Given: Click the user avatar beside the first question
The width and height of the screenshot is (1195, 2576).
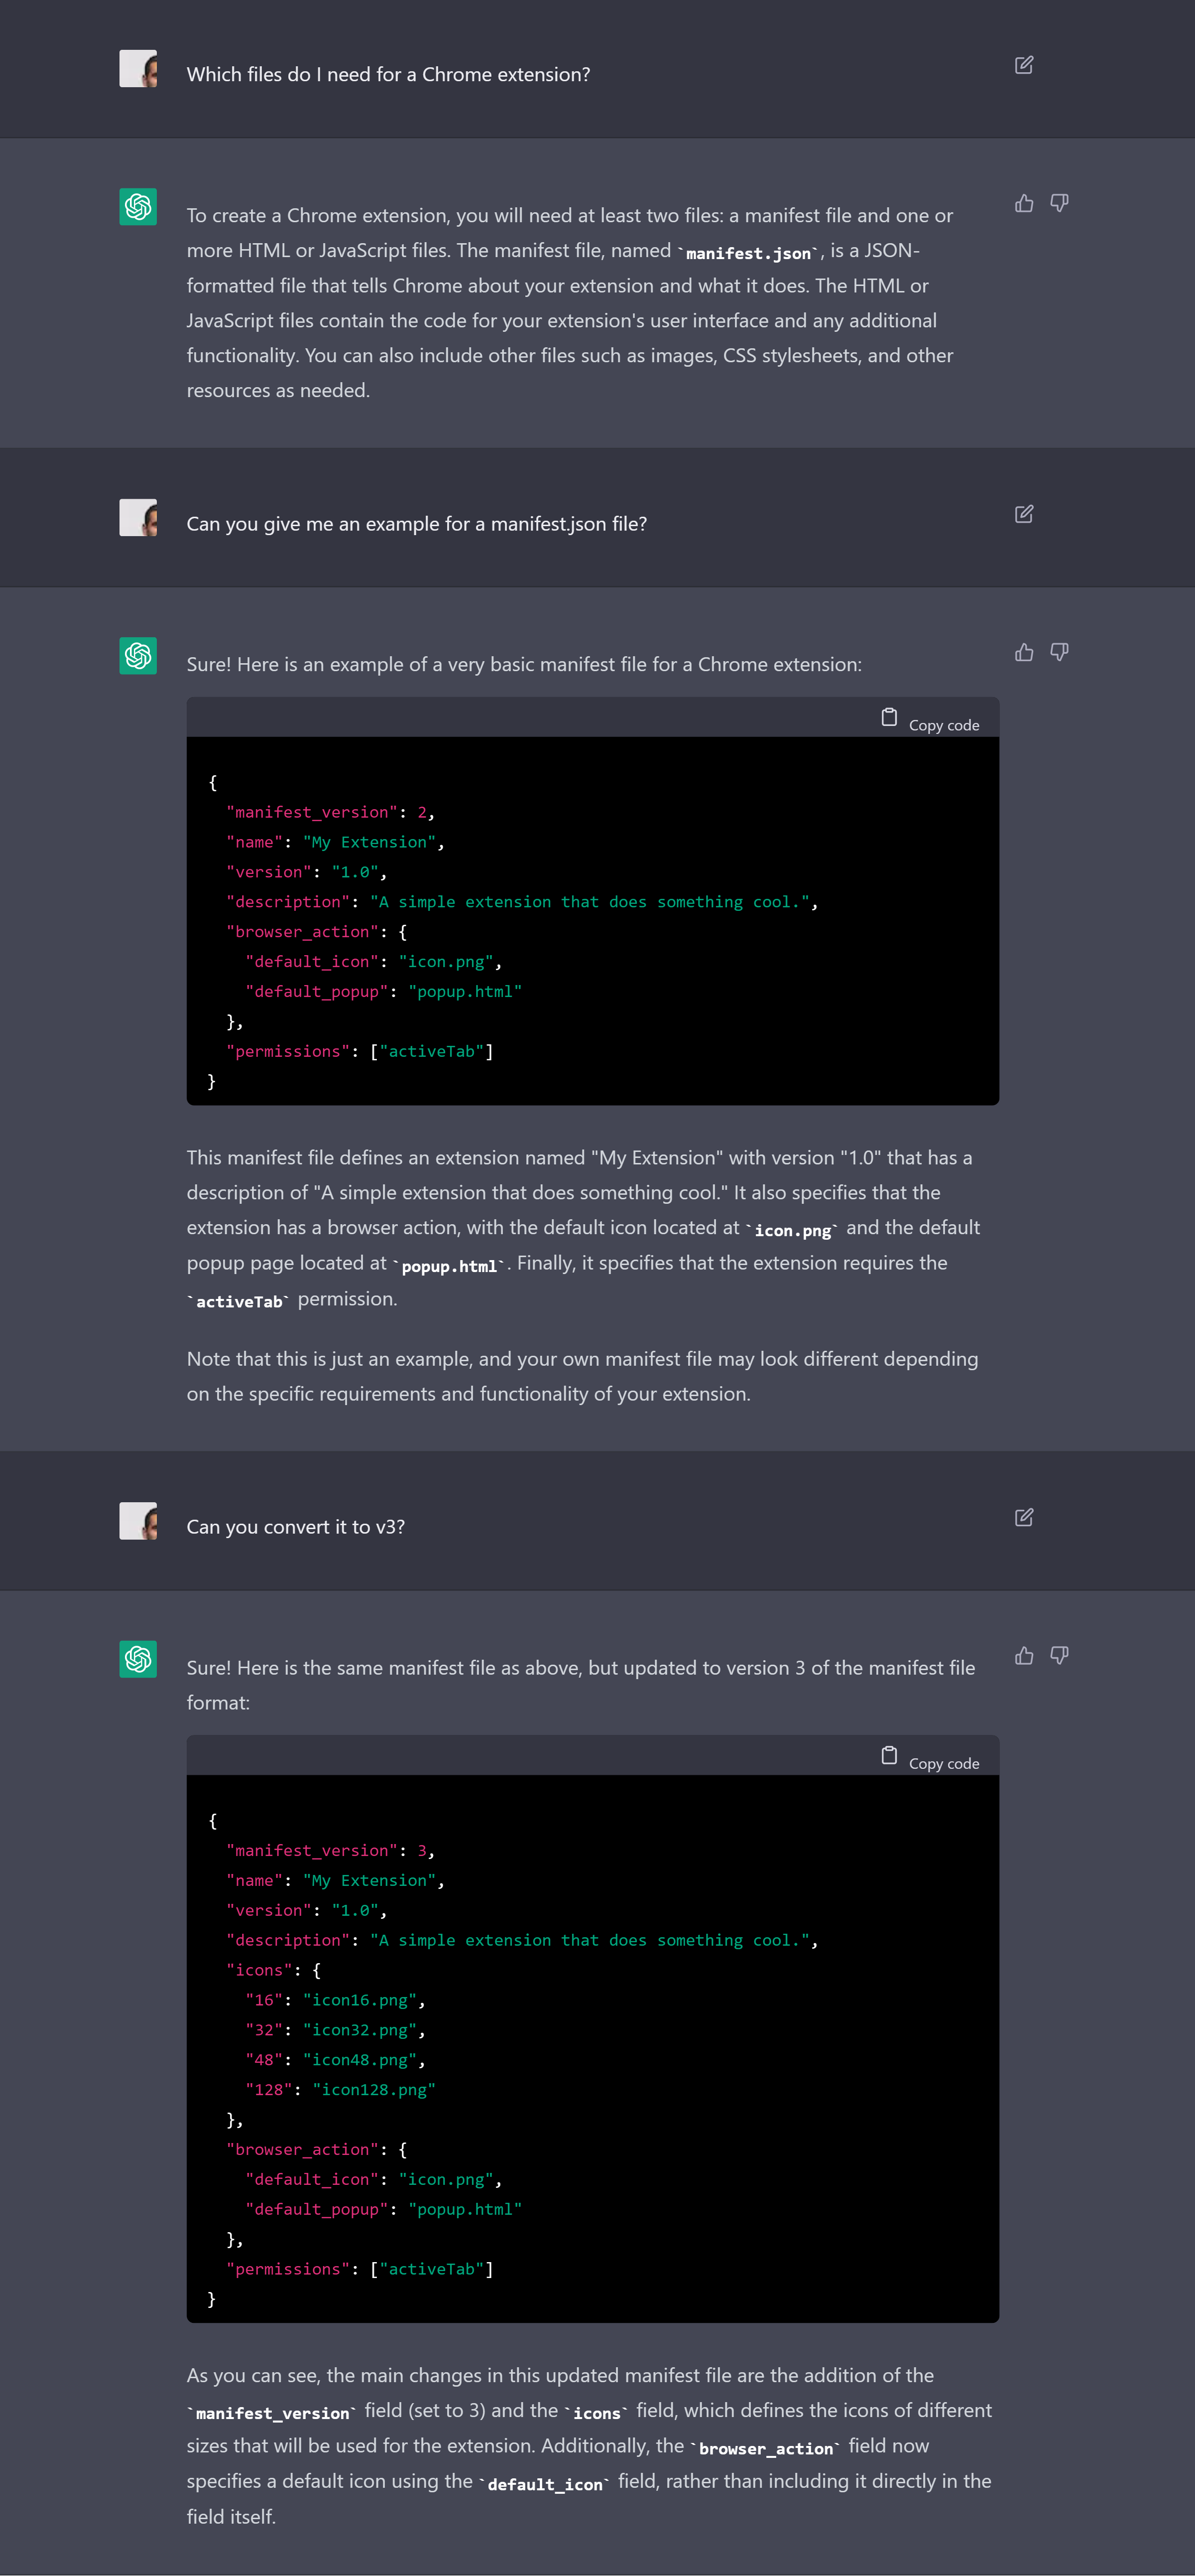Looking at the screenshot, I should click(x=138, y=69).
